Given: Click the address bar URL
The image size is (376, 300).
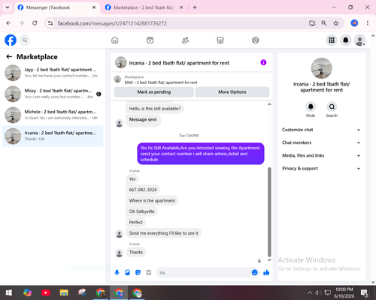Looking at the screenshot, I should pyautogui.click(x=112, y=23).
